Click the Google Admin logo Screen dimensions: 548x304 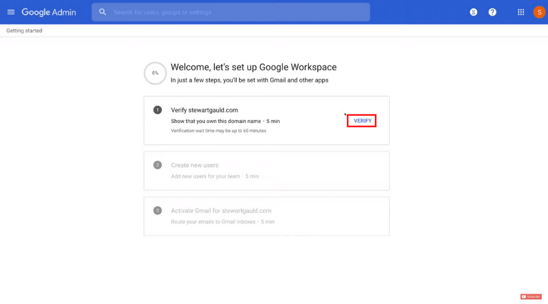click(x=49, y=12)
